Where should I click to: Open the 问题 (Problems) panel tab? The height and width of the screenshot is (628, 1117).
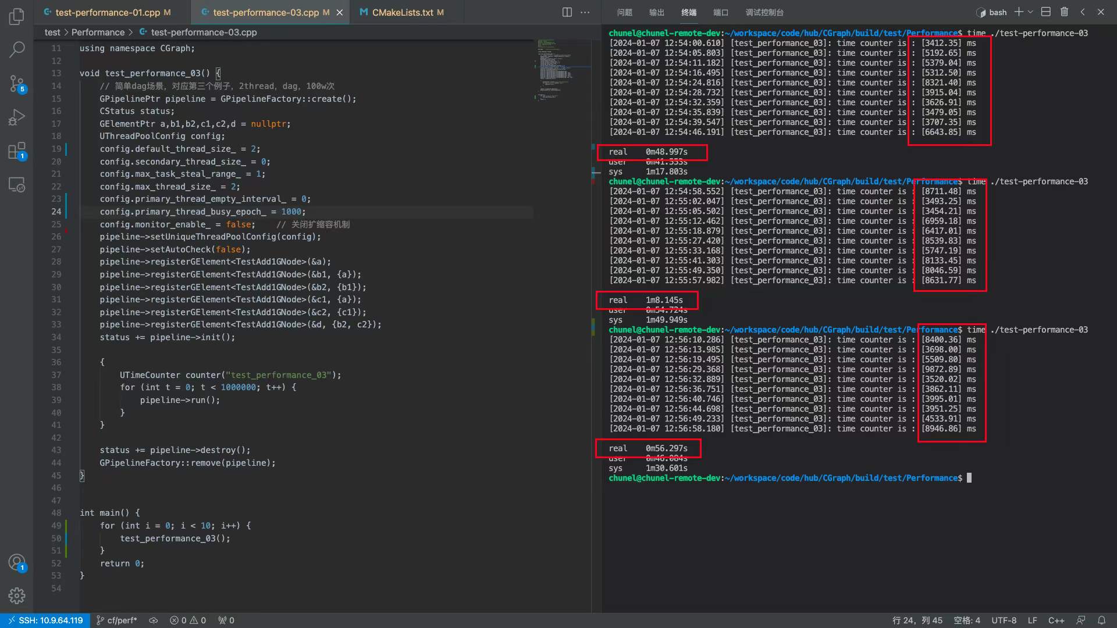coord(625,12)
